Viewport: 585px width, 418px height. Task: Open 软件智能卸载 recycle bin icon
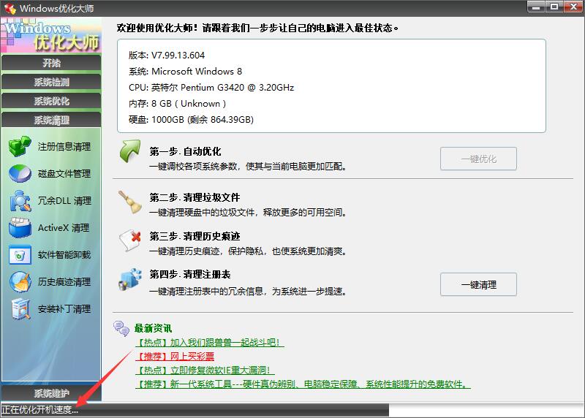point(20,255)
